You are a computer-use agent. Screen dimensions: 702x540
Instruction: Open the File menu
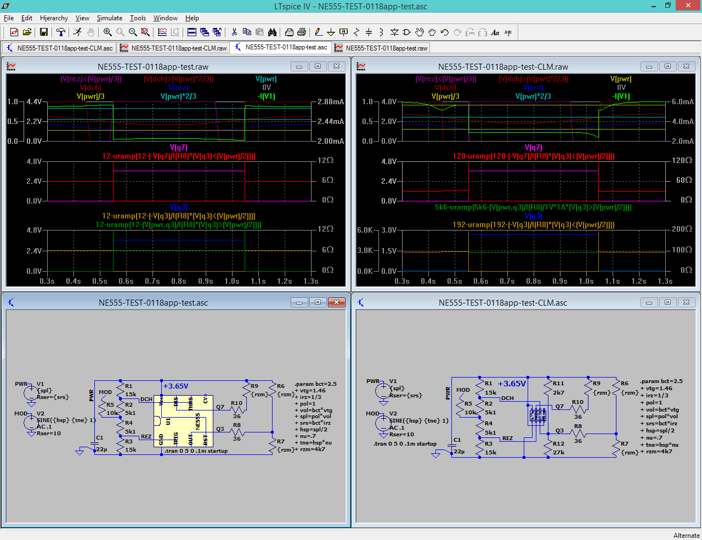click(x=9, y=18)
